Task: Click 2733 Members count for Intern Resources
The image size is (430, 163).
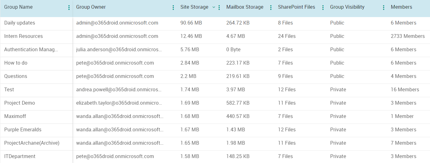Action: (x=408, y=36)
